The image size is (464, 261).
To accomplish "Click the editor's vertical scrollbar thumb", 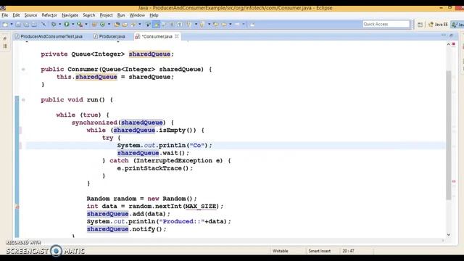I will (x=449, y=135).
